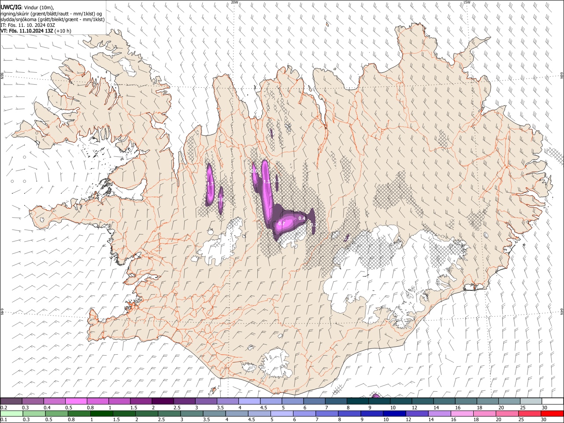This screenshot has width=564, height=423.
Task: Pick the violet 12 swatch in lower legend
Action: pyautogui.click(x=417, y=413)
